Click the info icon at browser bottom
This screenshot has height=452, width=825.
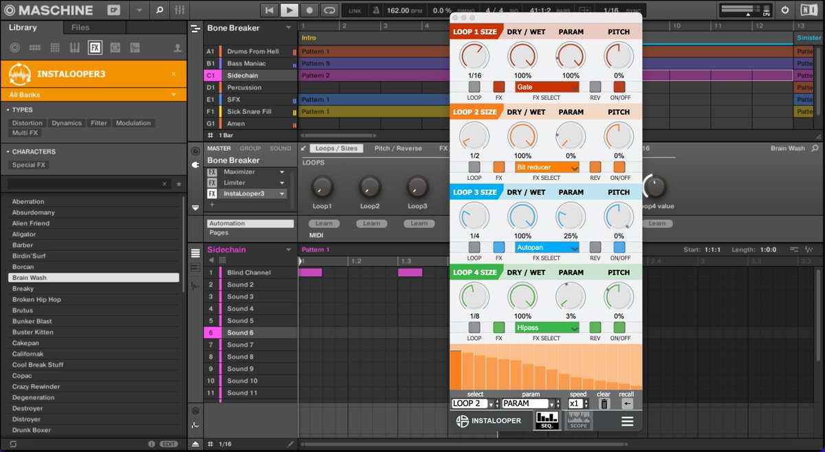pyautogui.click(x=152, y=444)
